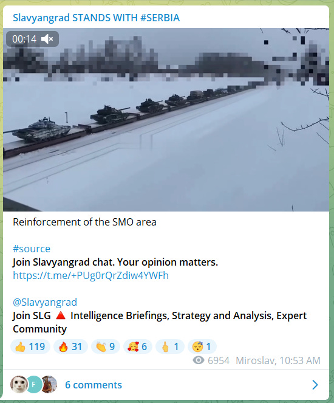334x403 pixels.
Task: Open the #source hashtag
Action: [32, 249]
